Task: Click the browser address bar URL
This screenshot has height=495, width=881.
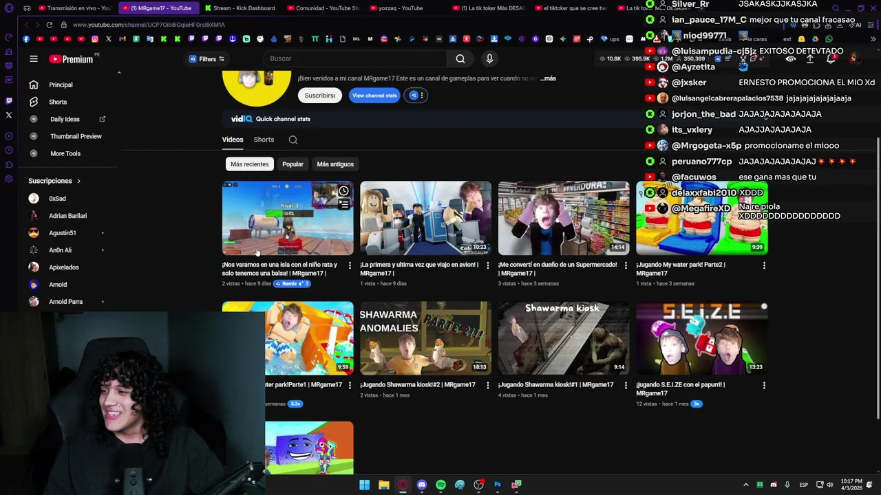Action: (x=149, y=25)
